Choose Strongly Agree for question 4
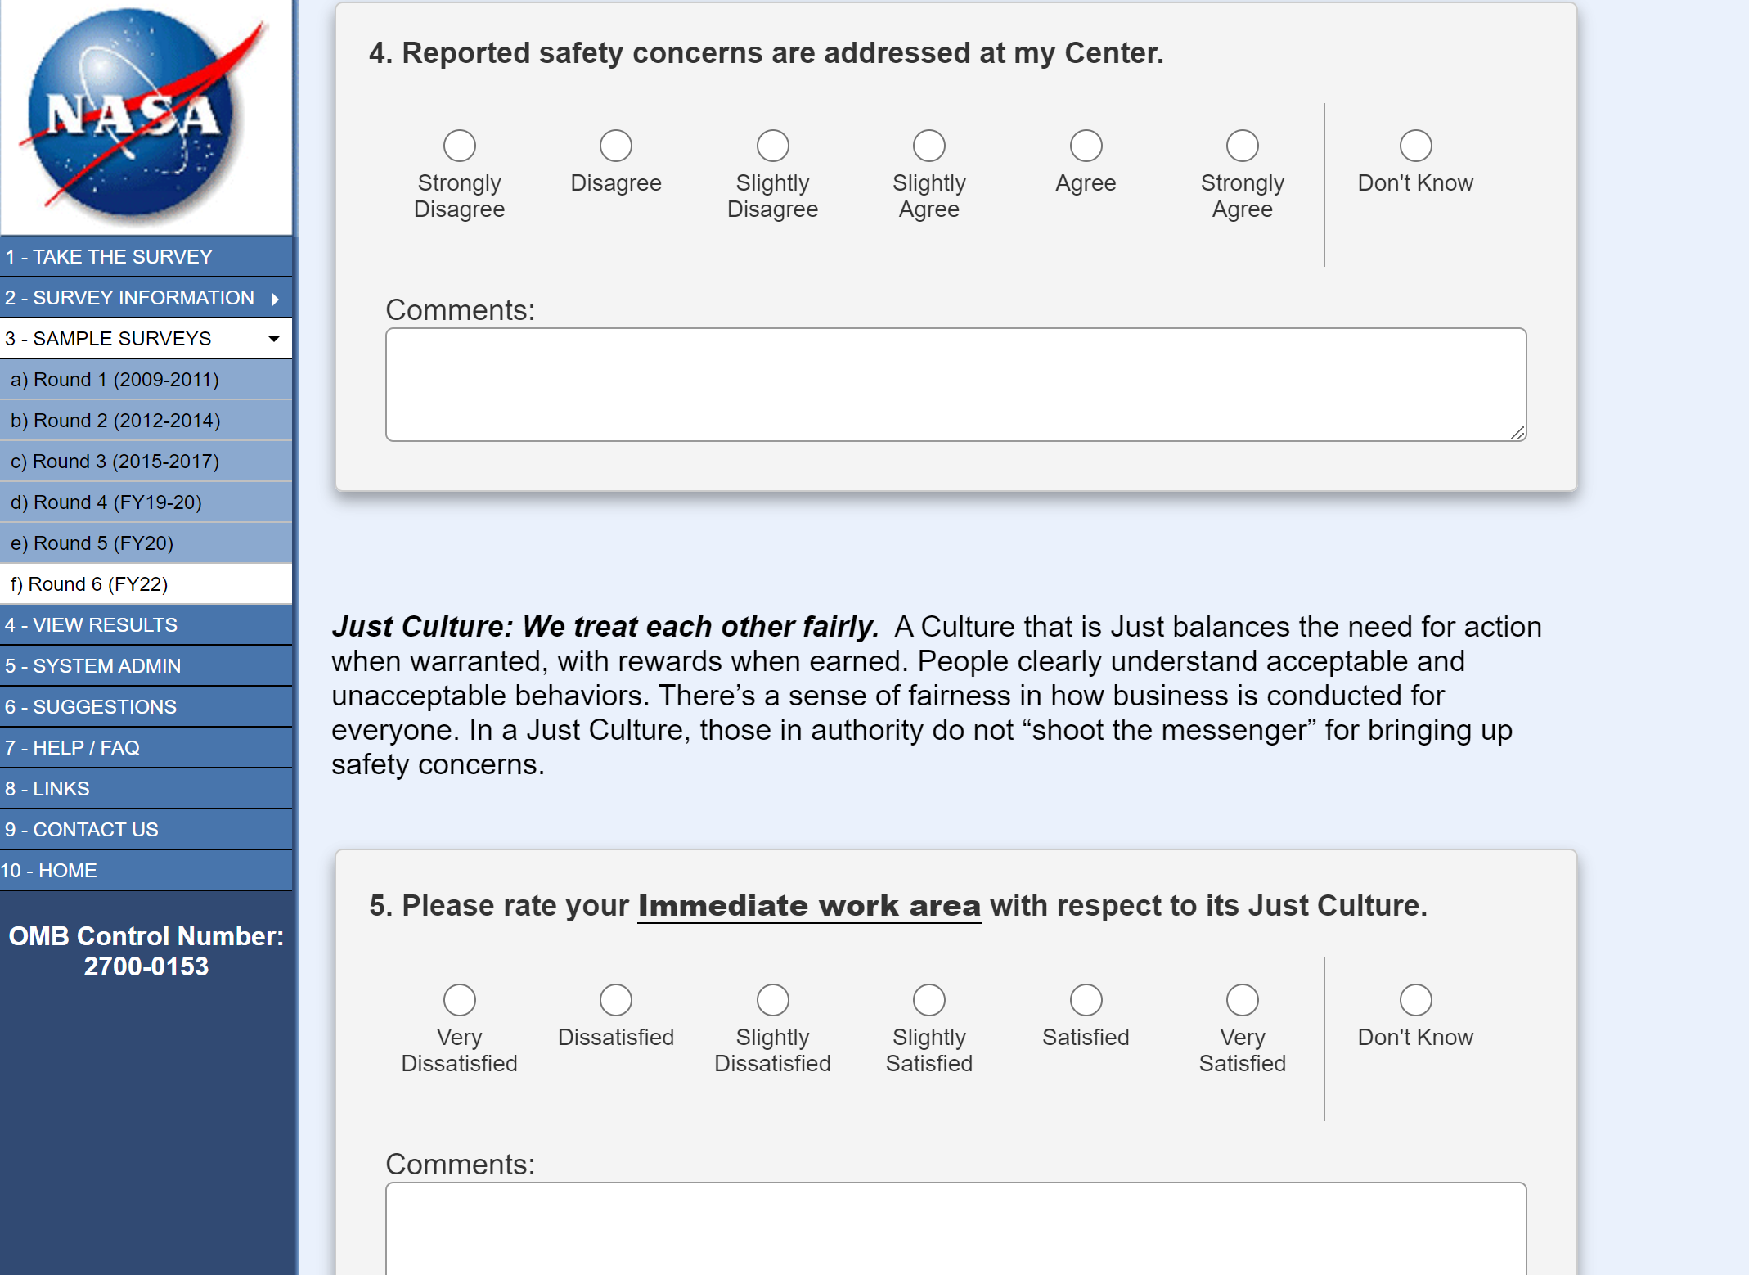 pyautogui.click(x=1242, y=146)
